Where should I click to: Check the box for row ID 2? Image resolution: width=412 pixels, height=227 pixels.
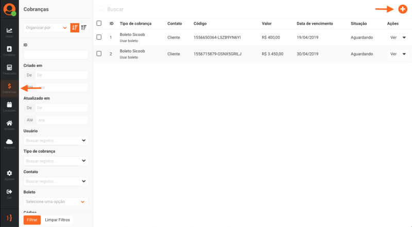(99, 54)
